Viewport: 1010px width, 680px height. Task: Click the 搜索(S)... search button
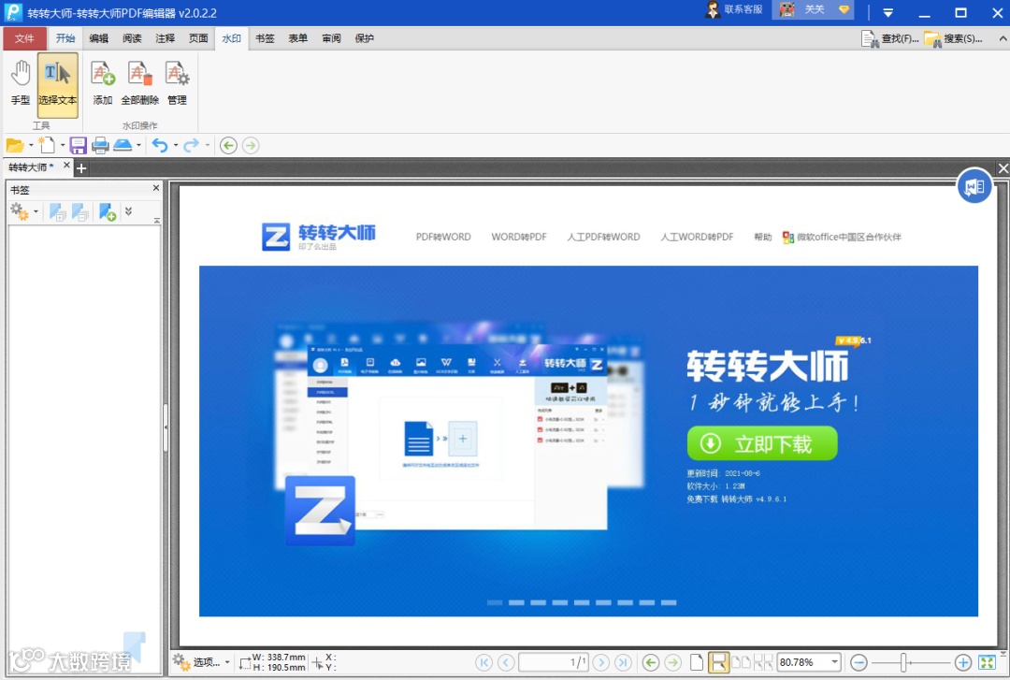tap(953, 38)
